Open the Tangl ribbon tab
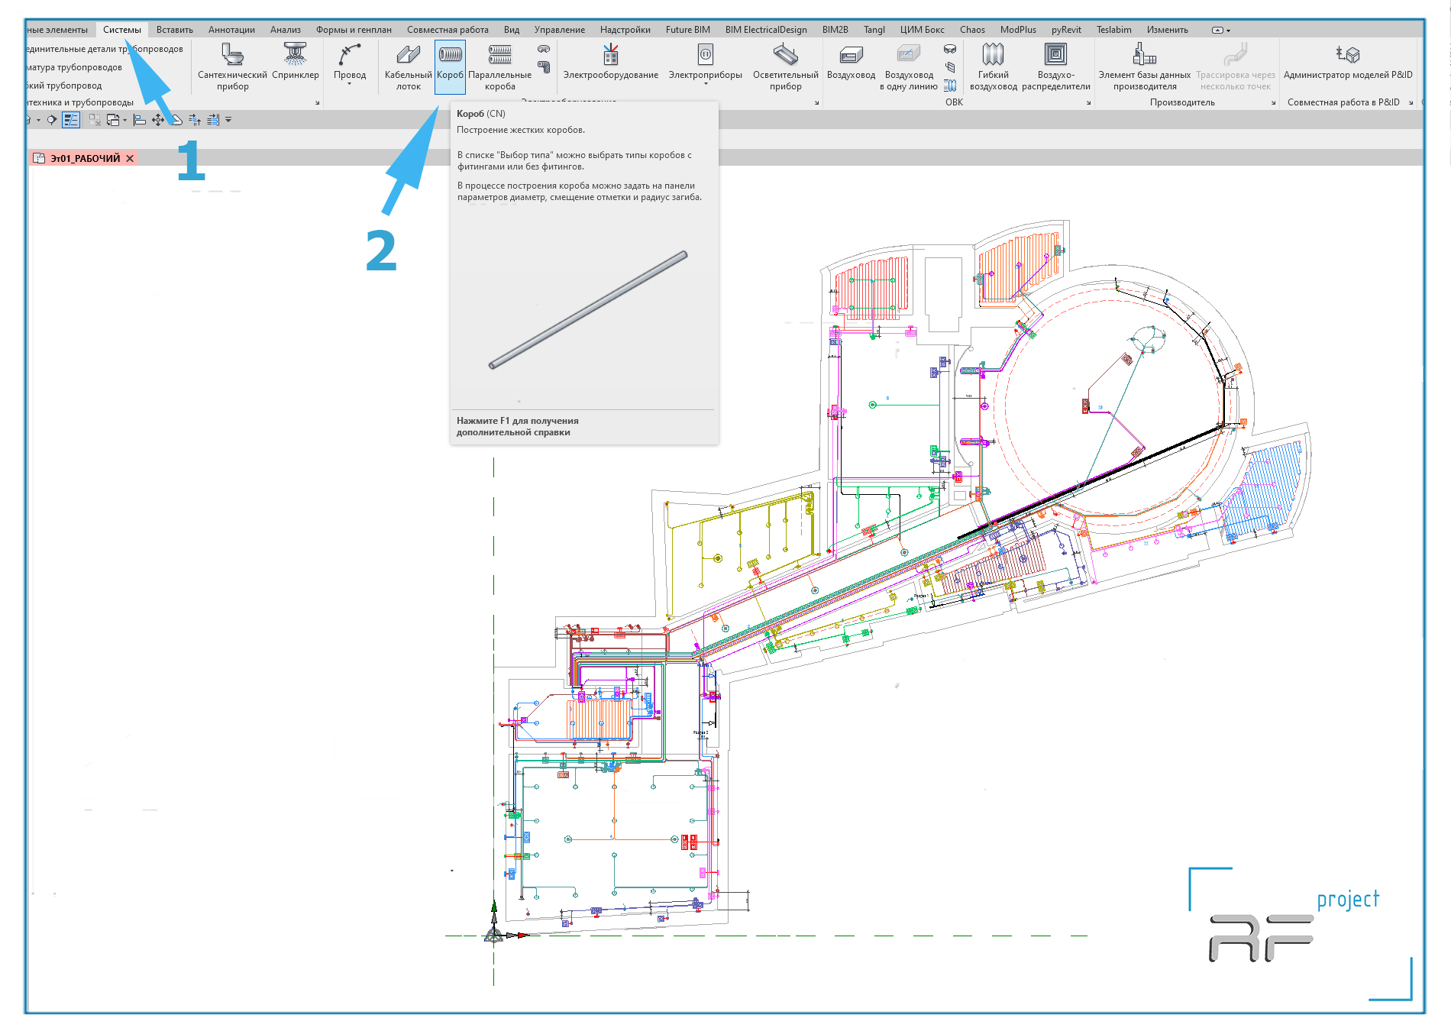The height and width of the screenshot is (1031, 1451). [x=874, y=30]
